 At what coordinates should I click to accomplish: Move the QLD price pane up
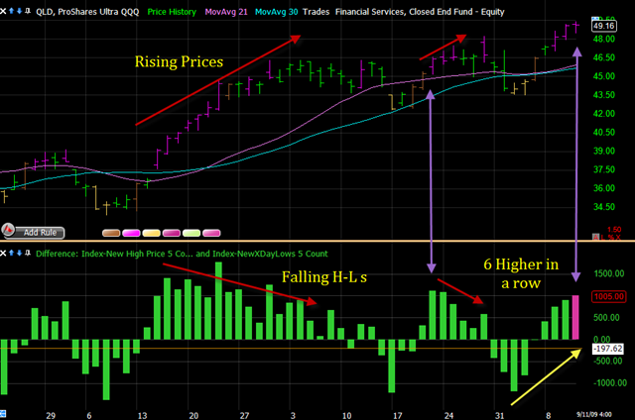(11, 11)
